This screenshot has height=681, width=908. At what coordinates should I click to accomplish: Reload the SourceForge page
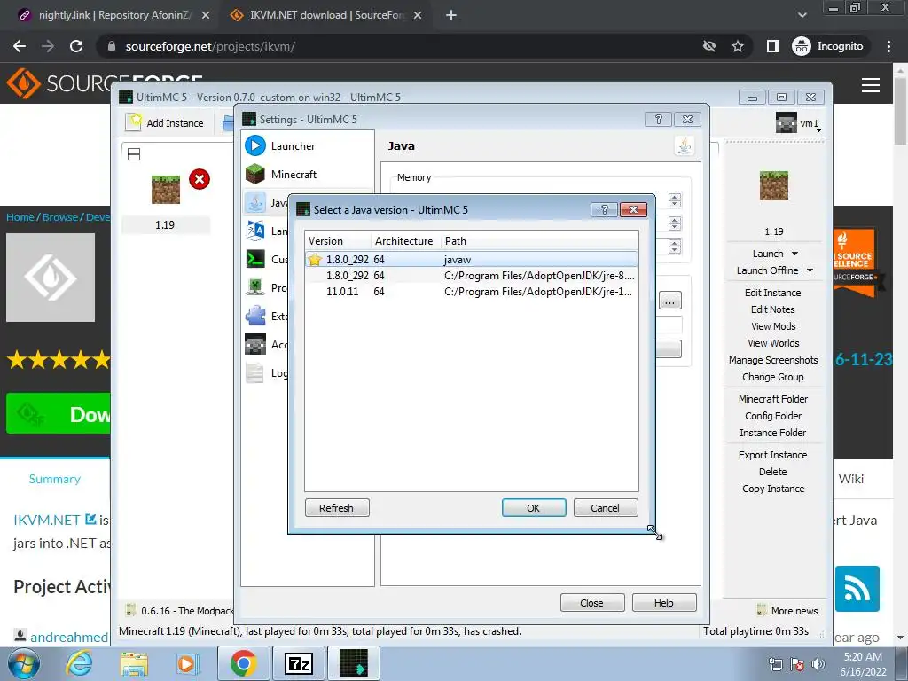76,46
